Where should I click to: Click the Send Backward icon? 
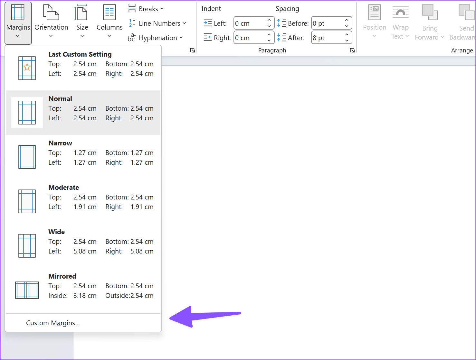tap(465, 12)
